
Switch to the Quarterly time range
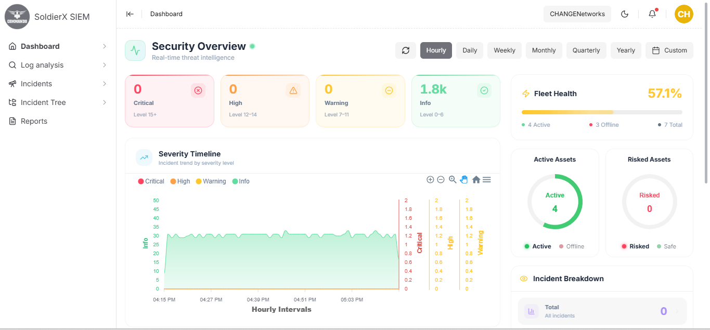point(586,50)
